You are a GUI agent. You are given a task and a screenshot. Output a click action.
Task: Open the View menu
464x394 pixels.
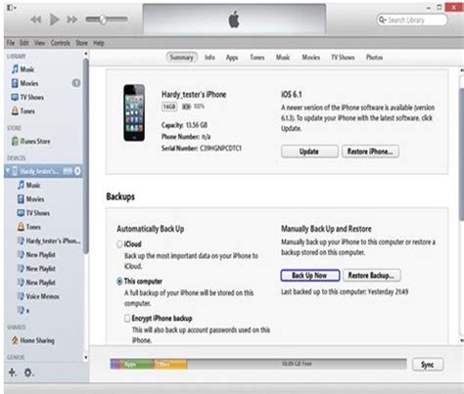39,43
